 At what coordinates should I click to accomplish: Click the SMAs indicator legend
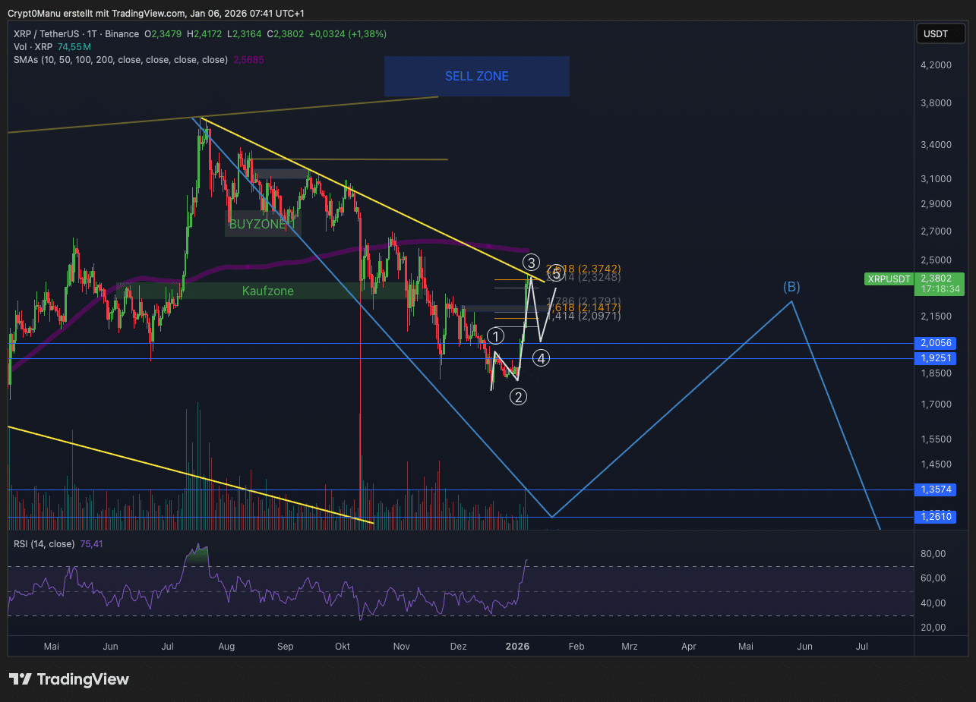coord(120,59)
